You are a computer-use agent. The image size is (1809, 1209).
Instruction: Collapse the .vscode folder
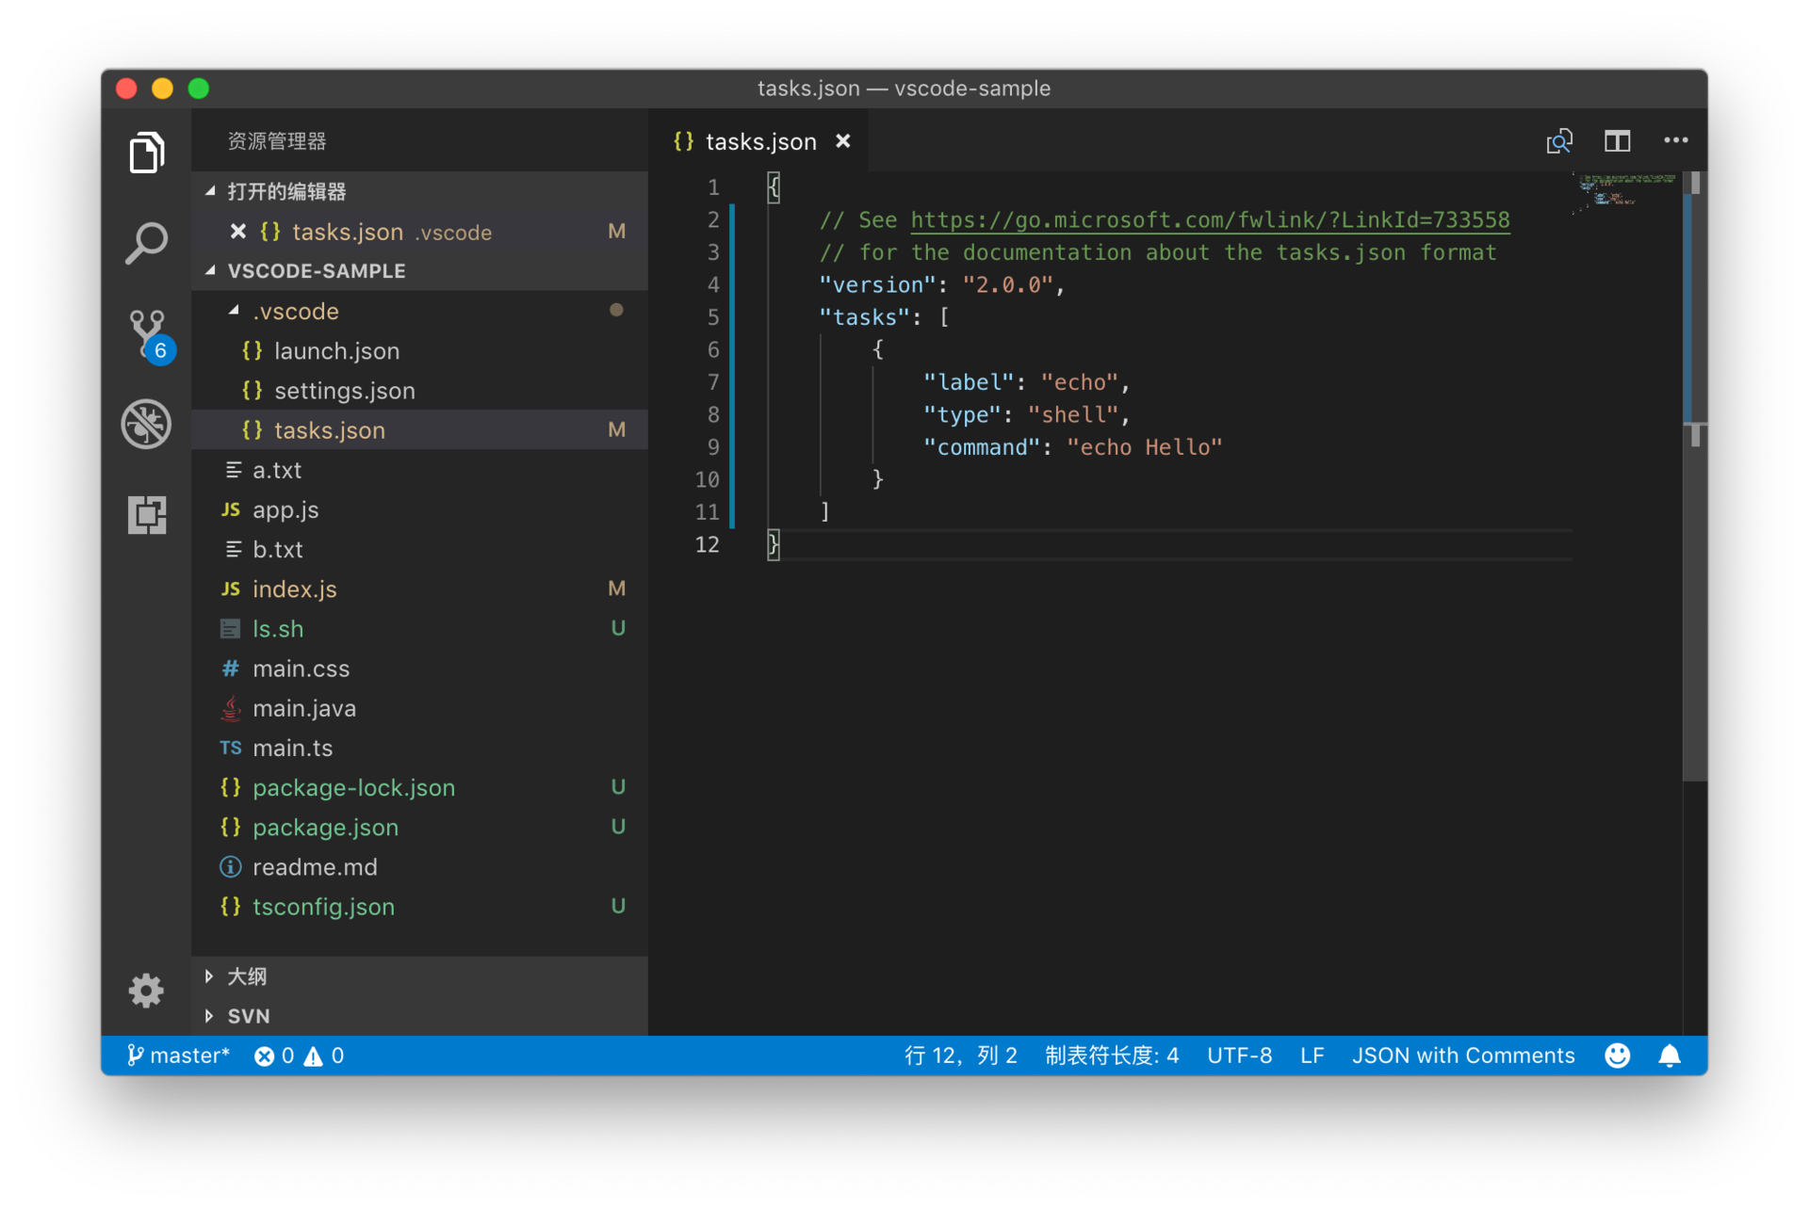(x=295, y=311)
